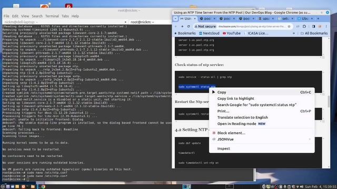Screen dimensions: 337x189
Task: Choose Print... from the context menu
Action: (x=262, y=111)
